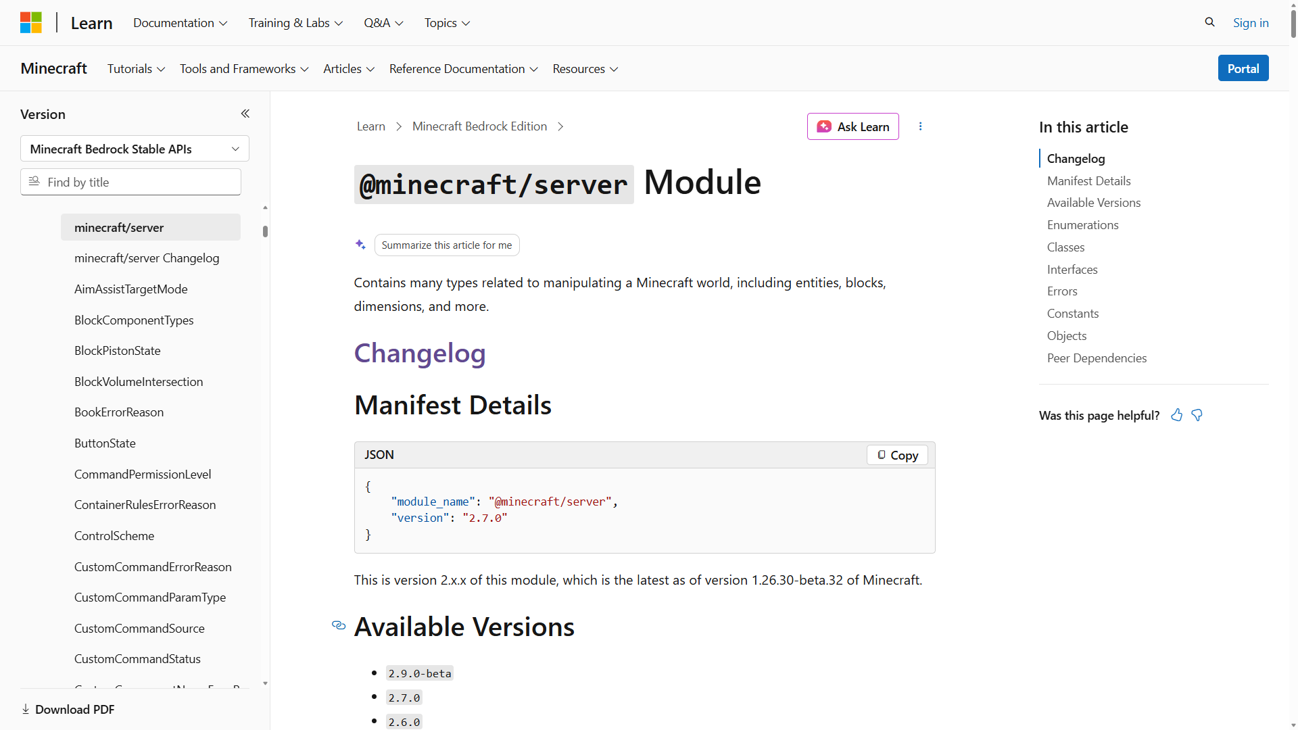Open BlockPistonState entry
Screen dimensions: 1298x730
(x=118, y=351)
